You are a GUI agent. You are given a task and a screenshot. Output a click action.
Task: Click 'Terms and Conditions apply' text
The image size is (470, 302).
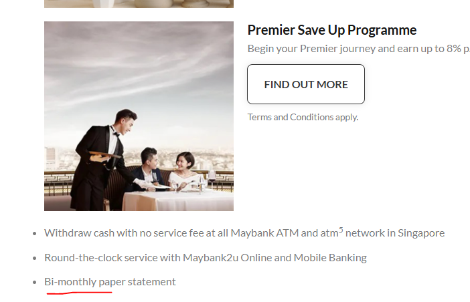click(303, 117)
